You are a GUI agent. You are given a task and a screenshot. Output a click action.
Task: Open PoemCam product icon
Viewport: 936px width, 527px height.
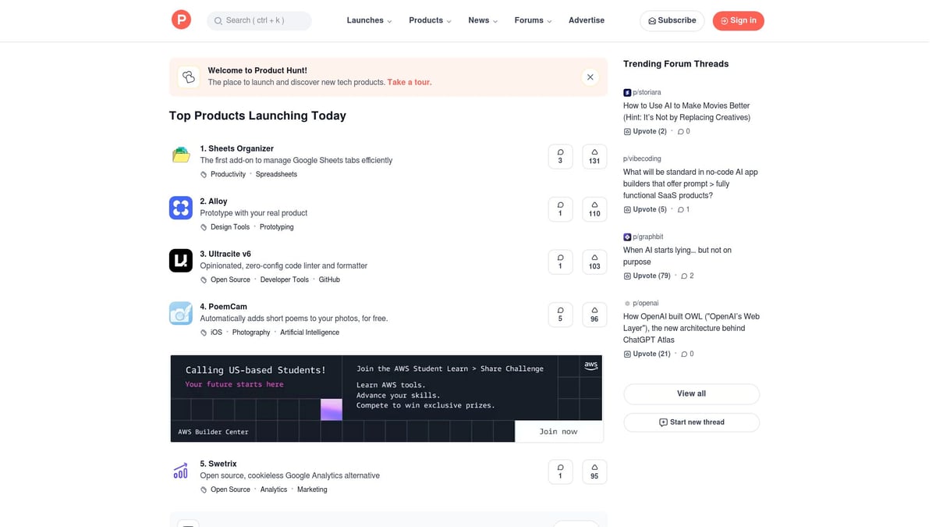point(181,313)
